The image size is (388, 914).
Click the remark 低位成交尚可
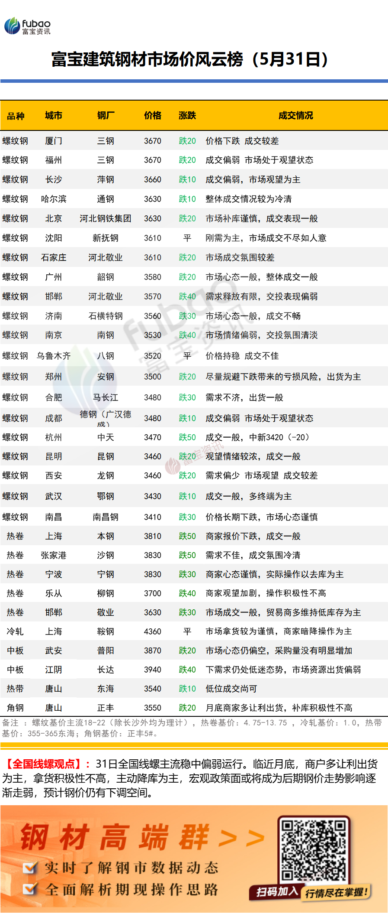[x=231, y=689]
